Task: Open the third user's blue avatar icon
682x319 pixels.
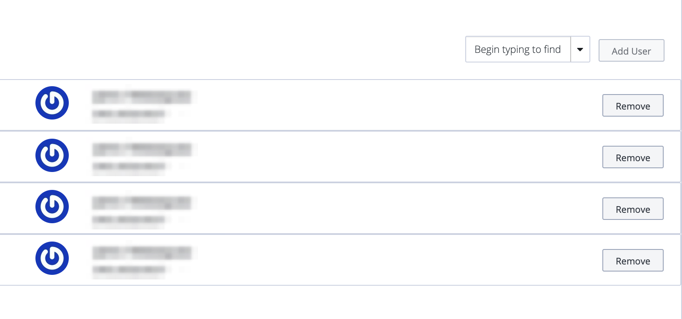Action: [x=52, y=207]
